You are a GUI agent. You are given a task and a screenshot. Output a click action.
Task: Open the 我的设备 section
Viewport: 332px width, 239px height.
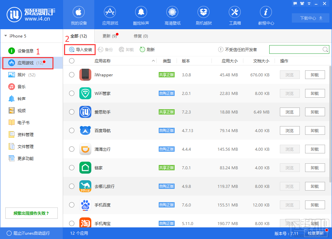tap(78, 15)
